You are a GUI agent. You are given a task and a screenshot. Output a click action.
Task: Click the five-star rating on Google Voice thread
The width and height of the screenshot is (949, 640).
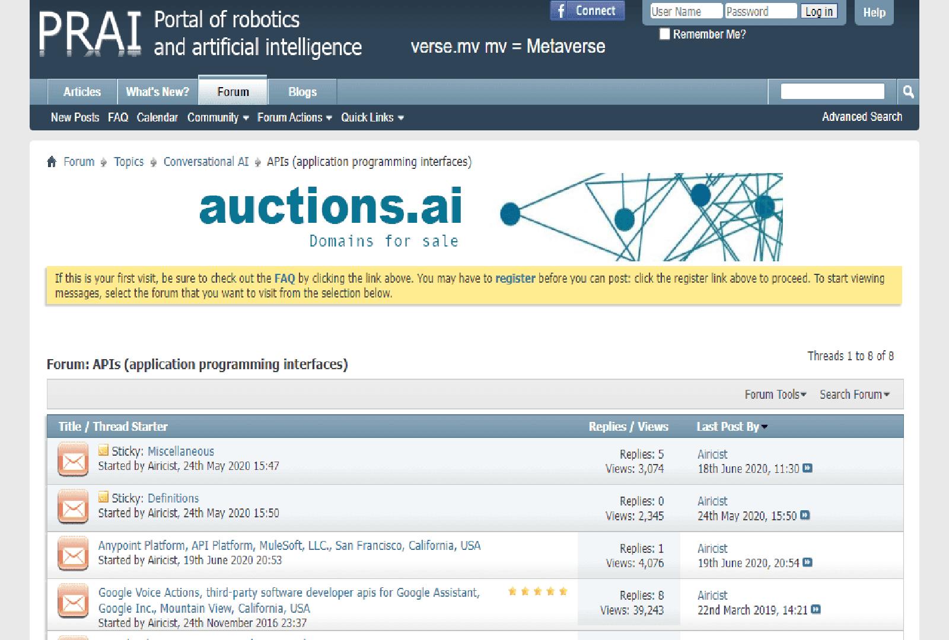537,591
